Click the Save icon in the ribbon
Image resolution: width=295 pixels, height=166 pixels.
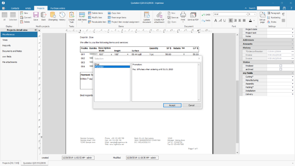[36, 16]
